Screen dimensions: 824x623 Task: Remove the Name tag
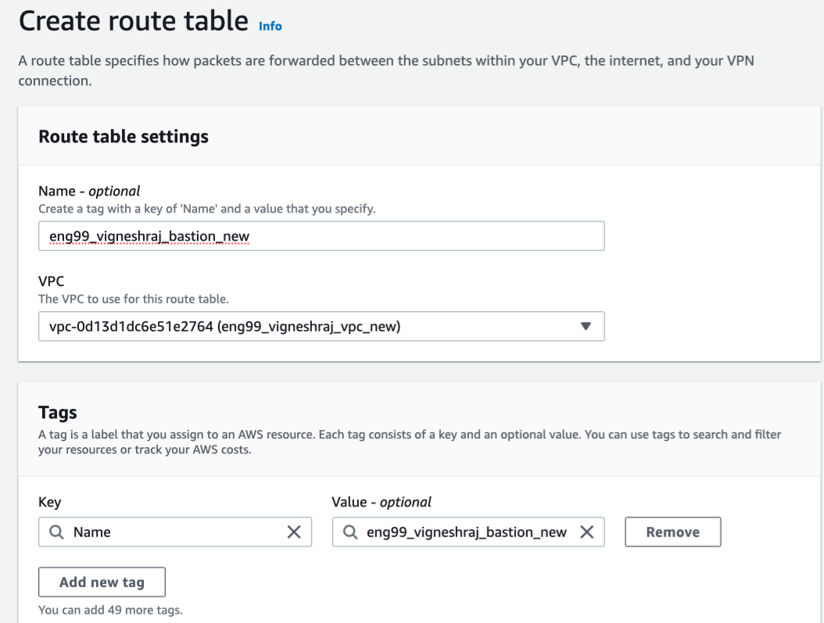[672, 532]
